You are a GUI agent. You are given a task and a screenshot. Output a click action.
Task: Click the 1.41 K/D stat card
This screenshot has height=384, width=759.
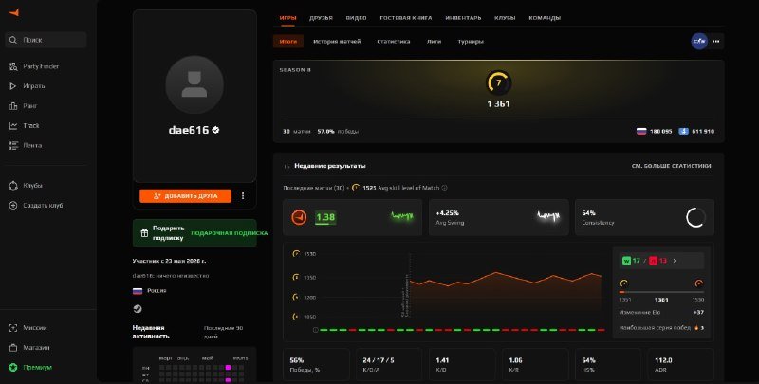pos(462,365)
